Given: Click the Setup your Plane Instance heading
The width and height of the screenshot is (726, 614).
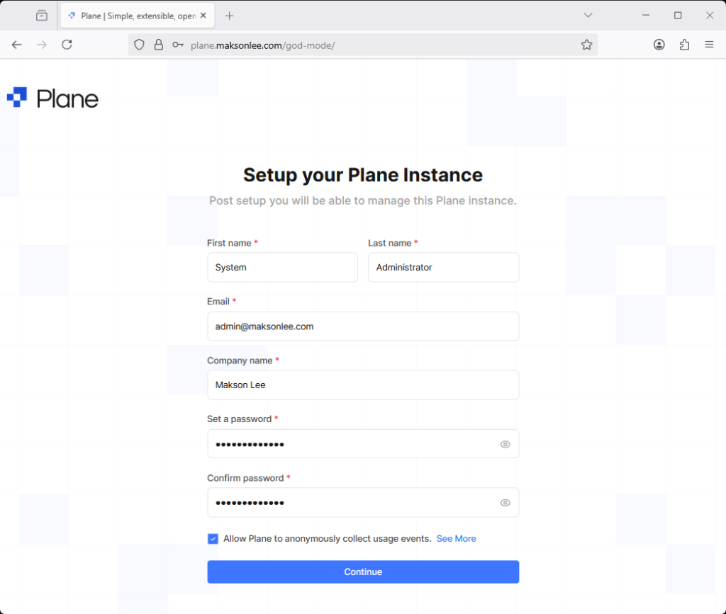Looking at the screenshot, I should pos(363,175).
